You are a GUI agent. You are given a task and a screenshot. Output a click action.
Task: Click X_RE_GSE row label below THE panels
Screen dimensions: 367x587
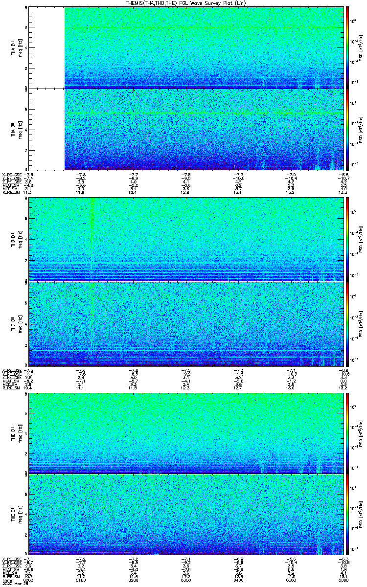pos(11,559)
